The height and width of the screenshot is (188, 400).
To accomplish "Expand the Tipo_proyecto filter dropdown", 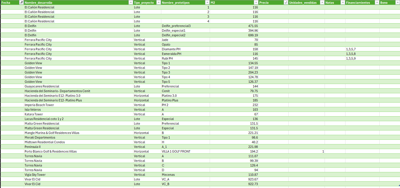I will [158, 3].
